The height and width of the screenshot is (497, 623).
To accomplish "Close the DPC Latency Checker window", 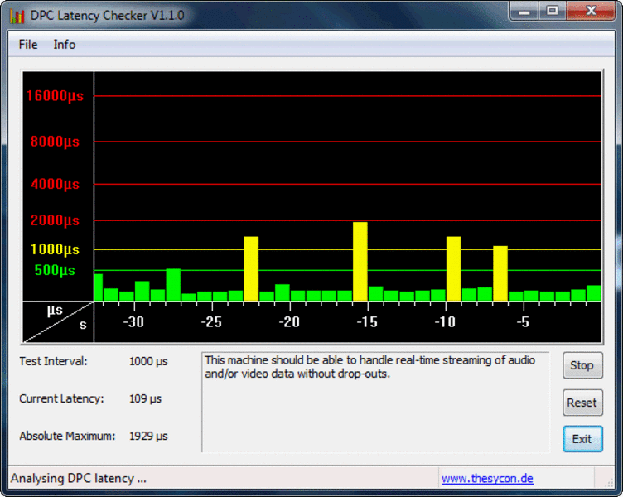I will click(x=592, y=11).
